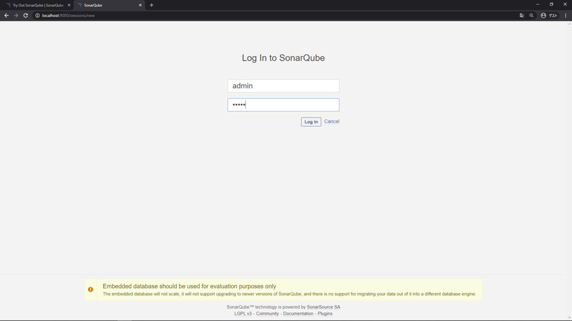Screen dimensions: 572x321
Task: Click the site info icon in address bar
Action: pos(38,15)
